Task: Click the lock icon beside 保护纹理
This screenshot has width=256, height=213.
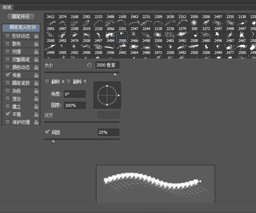Action: 36,122
